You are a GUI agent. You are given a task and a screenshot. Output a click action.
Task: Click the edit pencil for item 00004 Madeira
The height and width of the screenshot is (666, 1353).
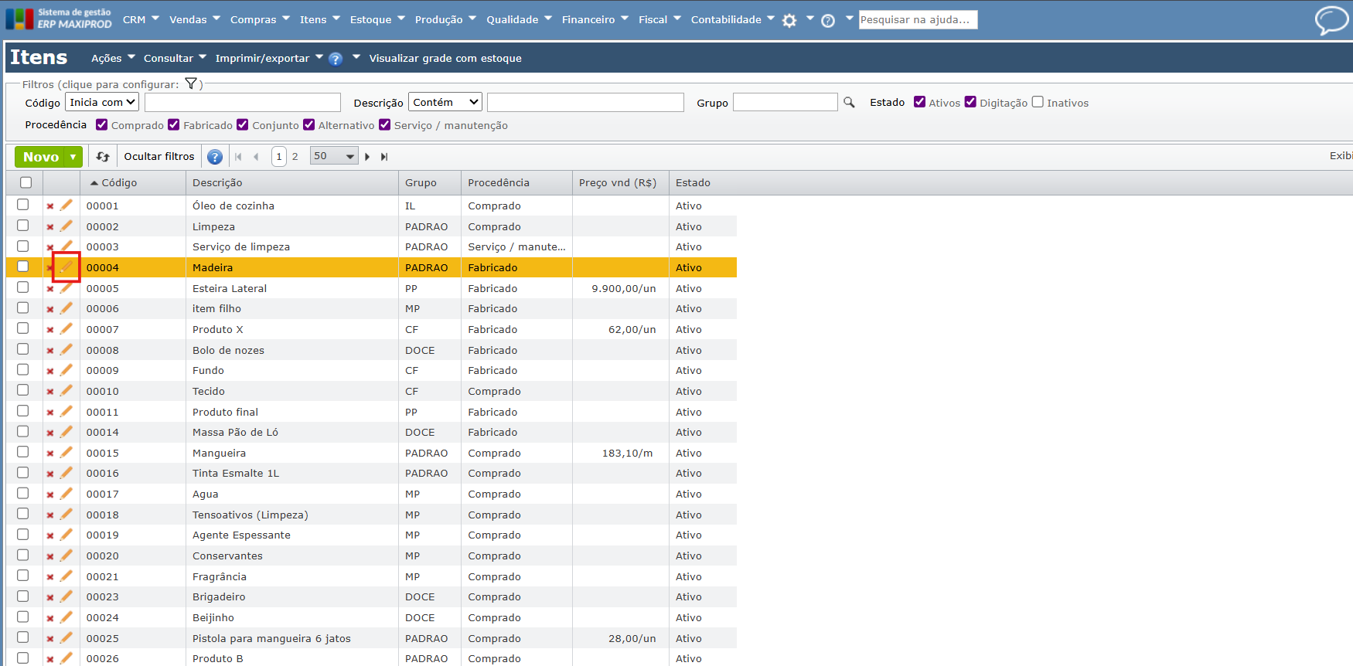pyautogui.click(x=66, y=267)
